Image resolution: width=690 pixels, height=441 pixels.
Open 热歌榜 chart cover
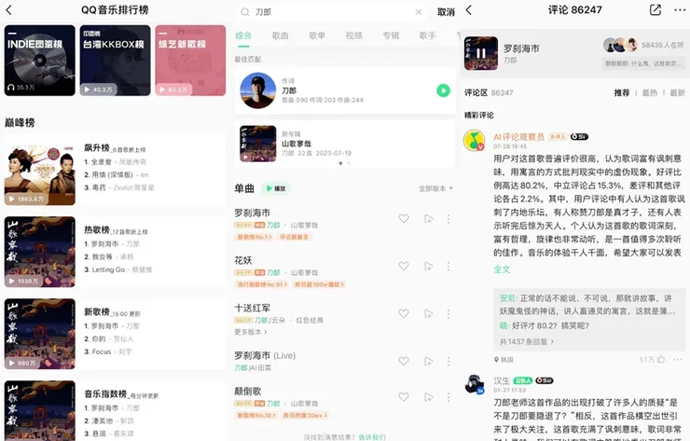click(39, 252)
